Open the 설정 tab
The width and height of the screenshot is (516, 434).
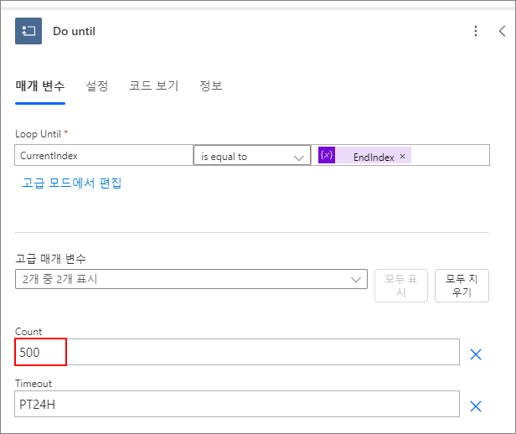click(97, 86)
